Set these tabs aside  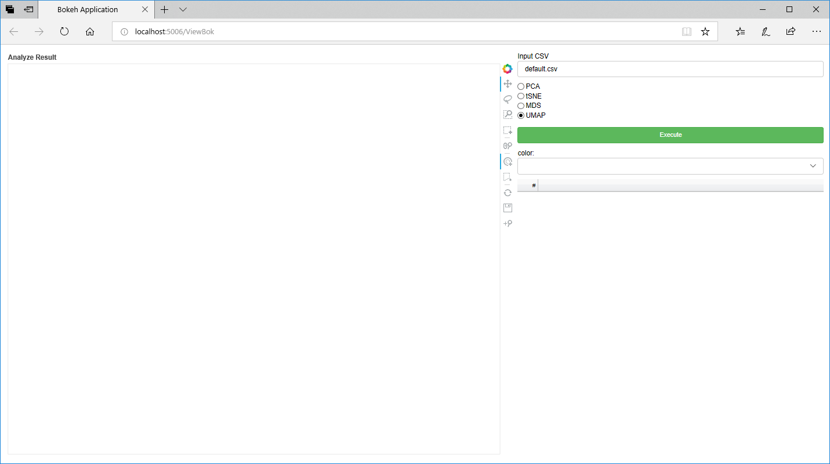[x=28, y=9]
